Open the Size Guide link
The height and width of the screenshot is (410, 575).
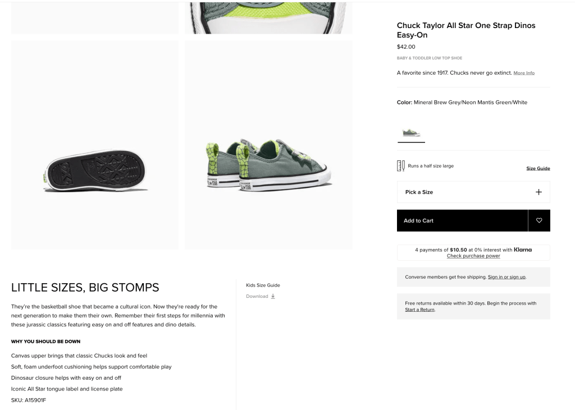click(x=538, y=168)
